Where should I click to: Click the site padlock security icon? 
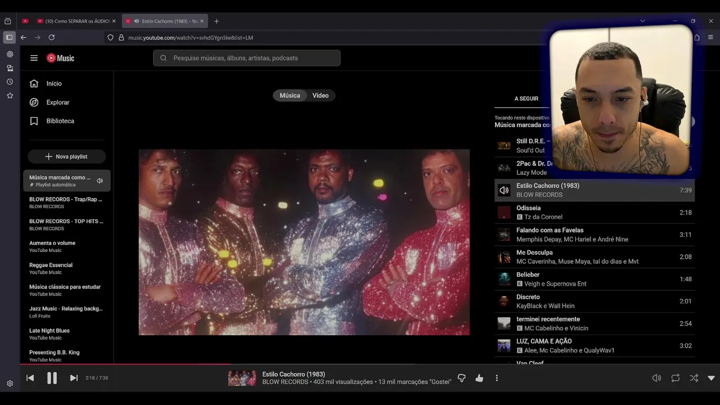121,38
